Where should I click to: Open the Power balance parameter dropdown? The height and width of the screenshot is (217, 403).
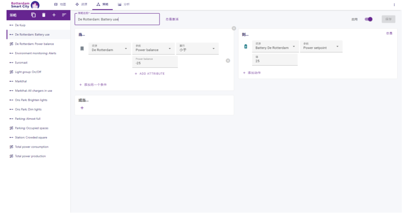(153, 49)
